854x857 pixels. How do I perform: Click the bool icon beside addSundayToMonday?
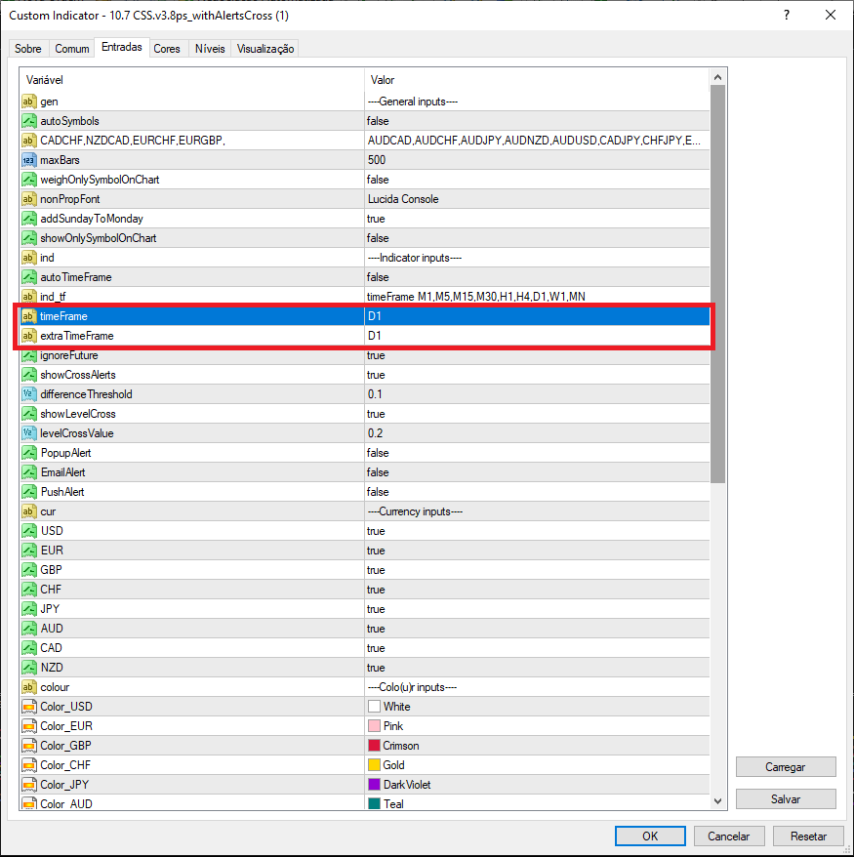click(29, 219)
